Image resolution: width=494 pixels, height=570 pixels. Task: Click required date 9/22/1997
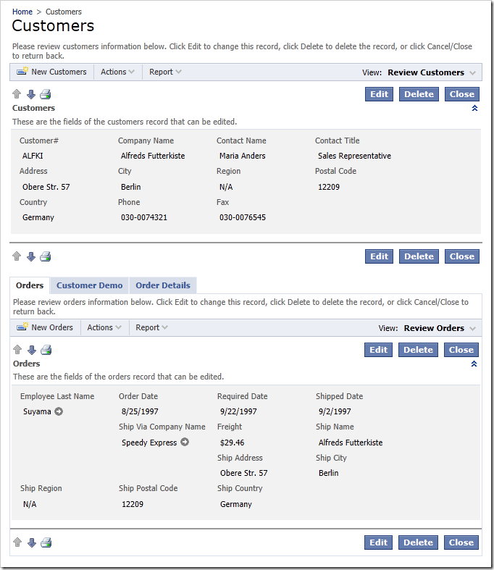coord(238,411)
